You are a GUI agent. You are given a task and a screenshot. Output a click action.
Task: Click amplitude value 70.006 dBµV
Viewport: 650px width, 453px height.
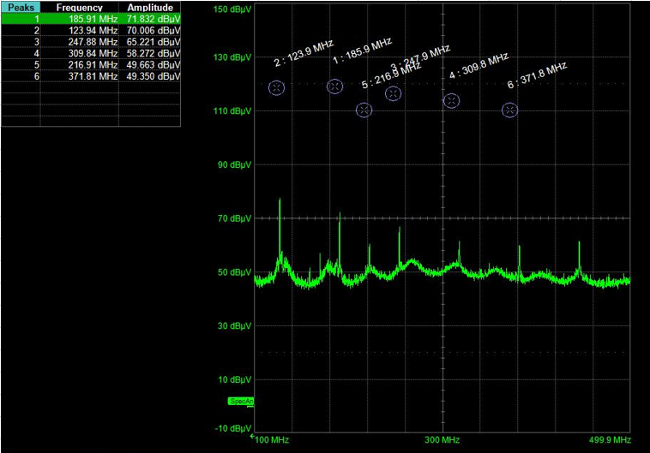pyautogui.click(x=153, y=31)
